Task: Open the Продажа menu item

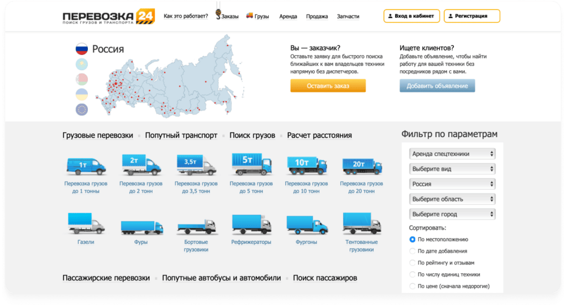Action: point(317,16)
